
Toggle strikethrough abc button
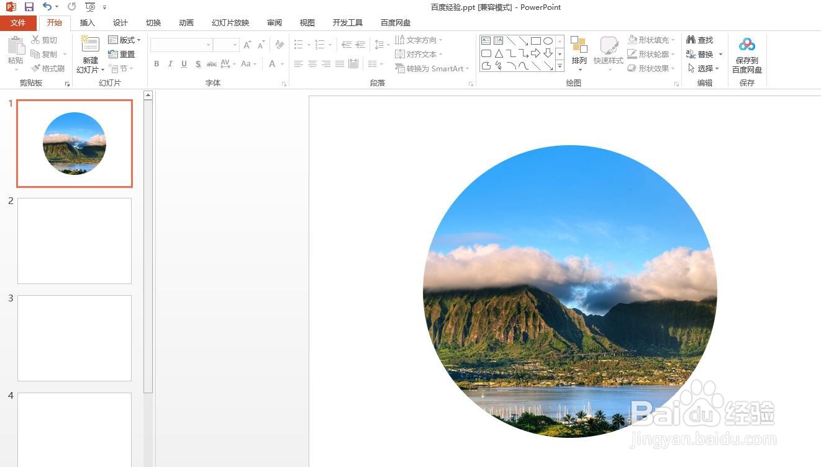[212, 64]
